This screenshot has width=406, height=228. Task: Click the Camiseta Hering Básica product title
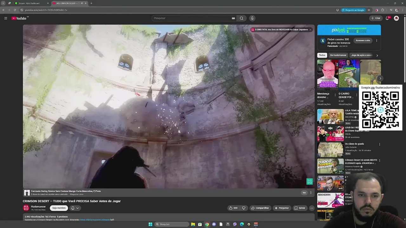click(66, 191)
